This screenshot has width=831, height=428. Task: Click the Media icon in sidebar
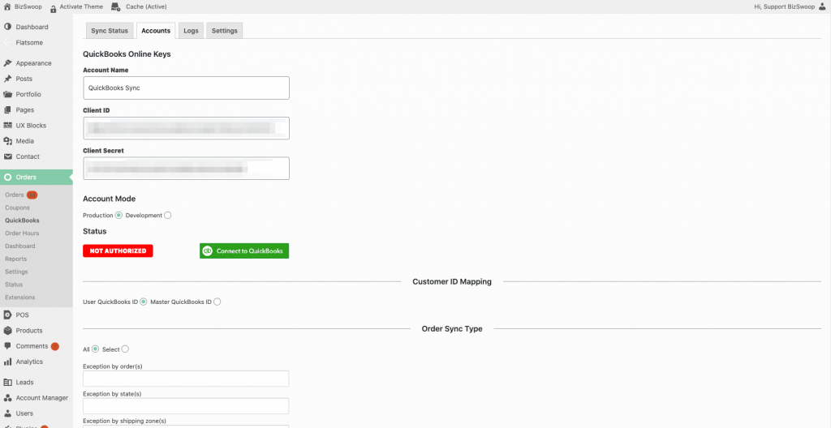pyautogui.click(x=7, y=141)
